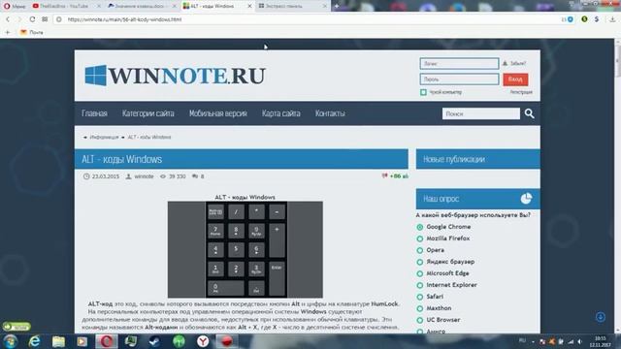Open Steam from the taskbar
Image resolution: width=621 pixels, height=349 pixels.
point(154,341)
